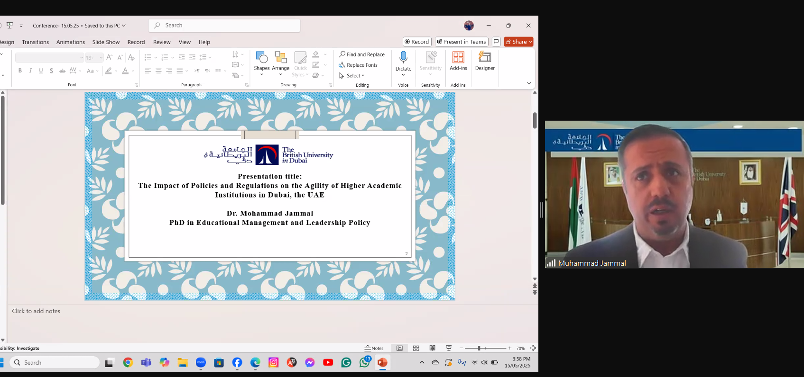Click the Present in Teams button

point(462,42)
